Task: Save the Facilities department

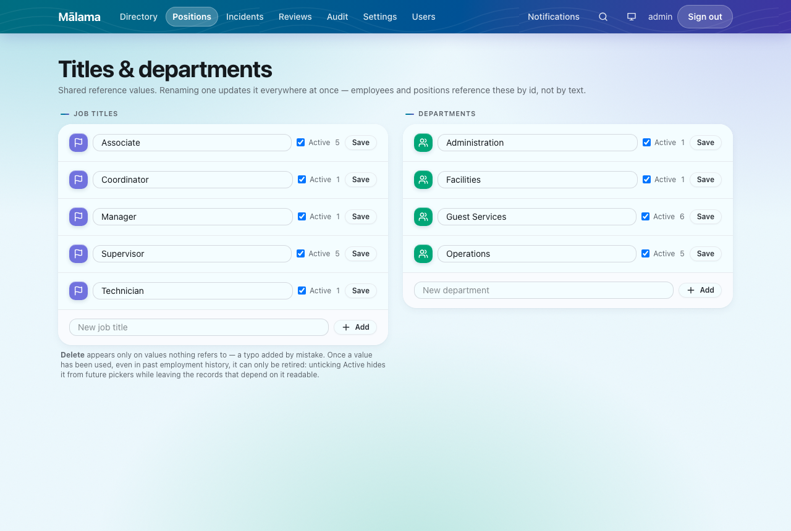Action: (x=706, y=180)
